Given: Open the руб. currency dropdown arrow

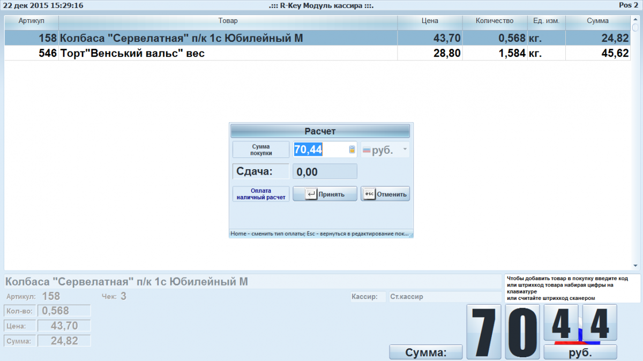Looking at the screenshot, I should point(405,150).
